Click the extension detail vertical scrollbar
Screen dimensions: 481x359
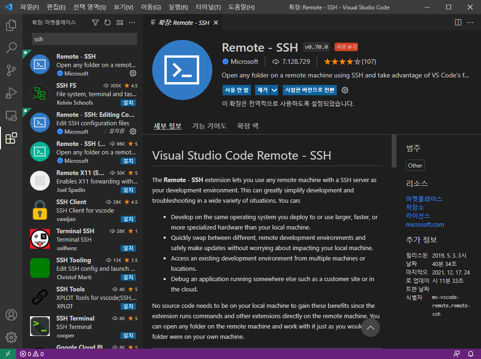pos(394,151)
